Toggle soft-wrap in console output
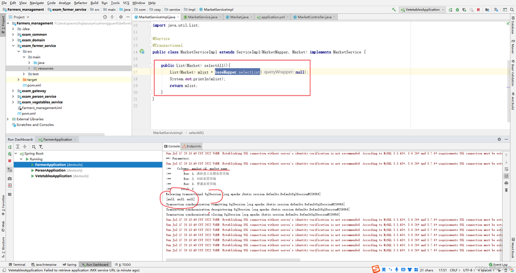Image resolution: width=516 pixels, height=273 pixels. (x=506, y=169)
